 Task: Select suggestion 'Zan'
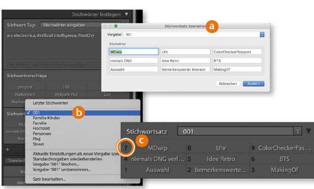107,94
